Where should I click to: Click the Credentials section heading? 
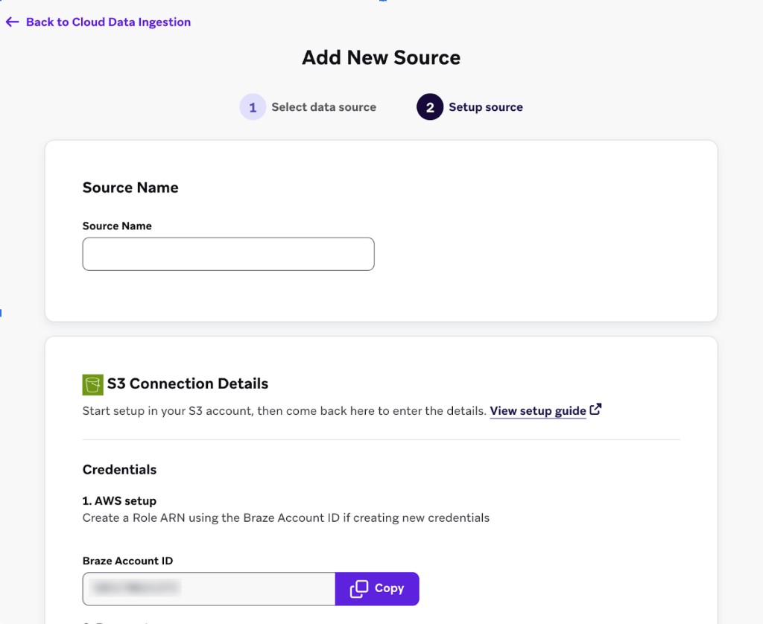tap(119, 470)
